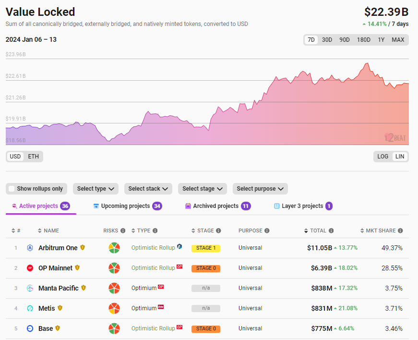Open the OP Mainnet project link
This screenshot has width=418, height=340.
tap(55, 268)
